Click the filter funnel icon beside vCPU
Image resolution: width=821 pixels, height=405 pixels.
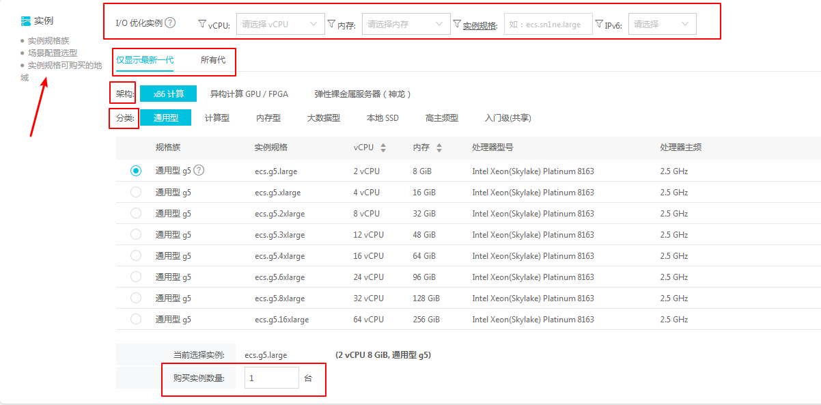tap(201, 24)
